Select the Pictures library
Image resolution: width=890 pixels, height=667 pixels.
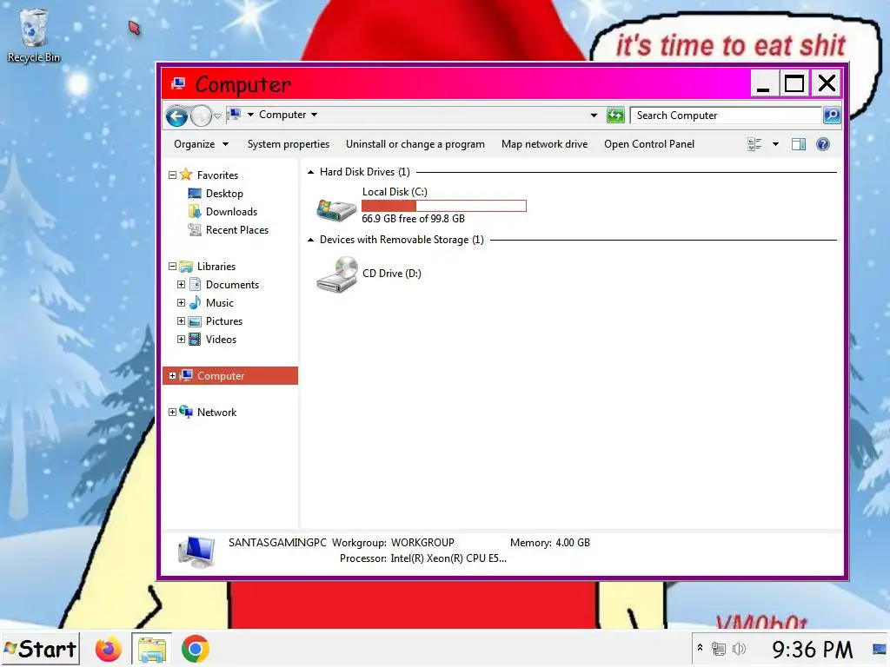click(x=224, y=321)
